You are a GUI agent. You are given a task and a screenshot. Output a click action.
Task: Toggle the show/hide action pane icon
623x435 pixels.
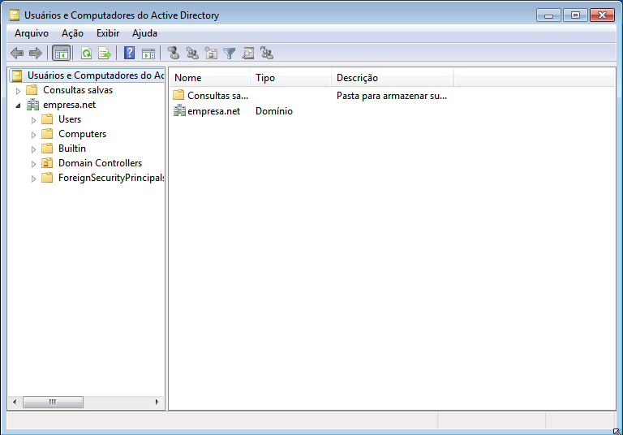point(148,53)
